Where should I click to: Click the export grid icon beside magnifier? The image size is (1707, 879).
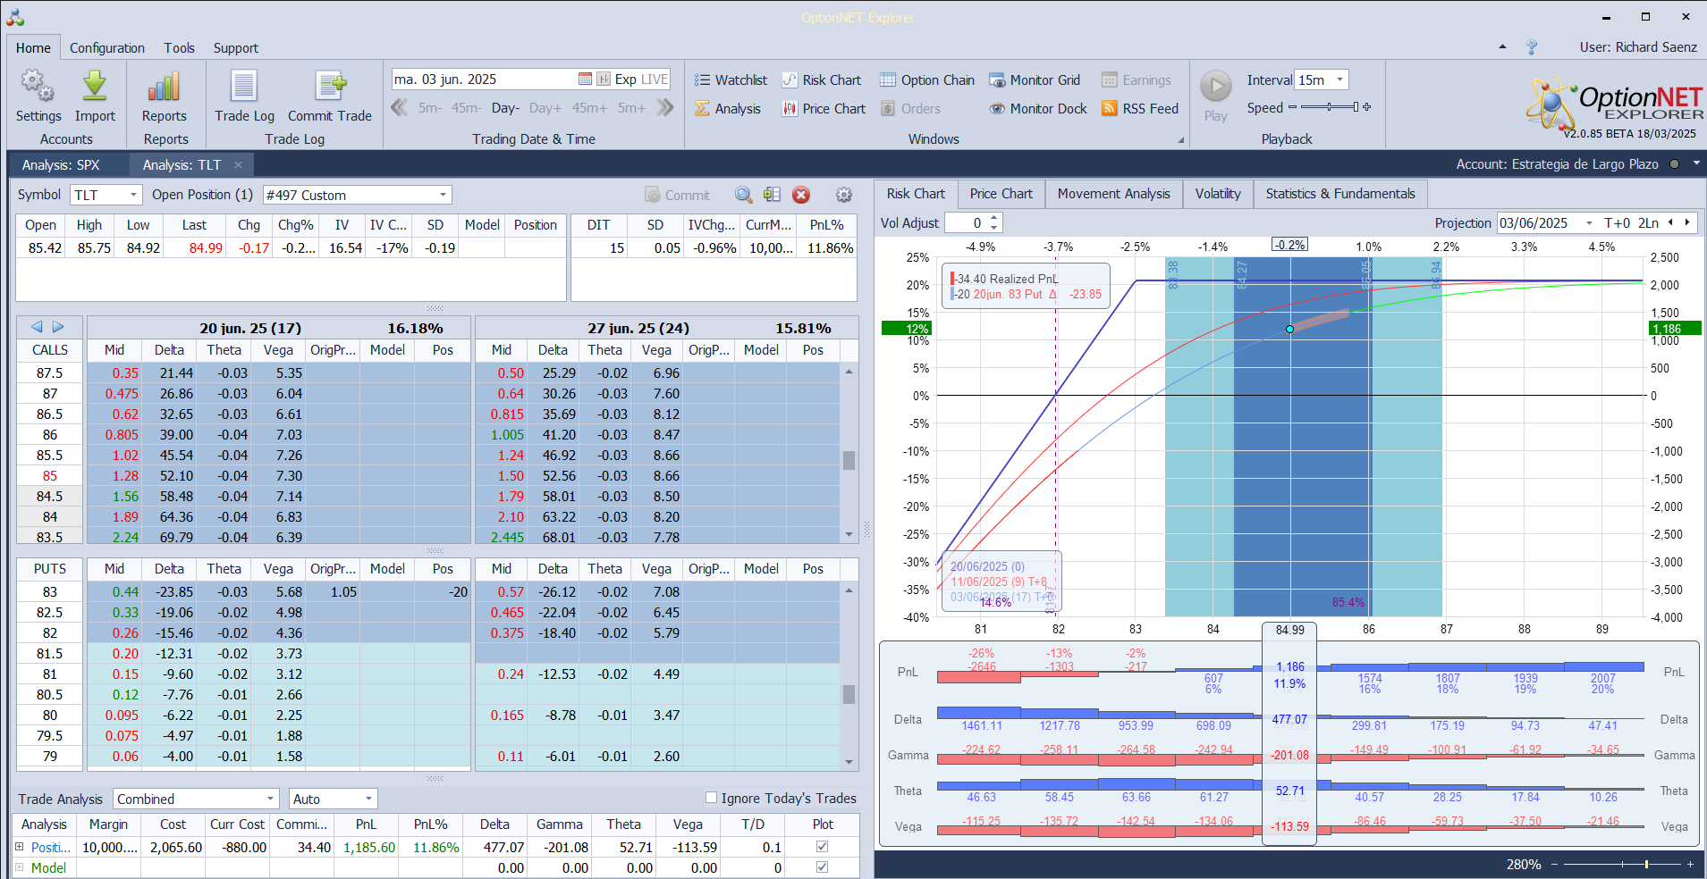[773, 195]
